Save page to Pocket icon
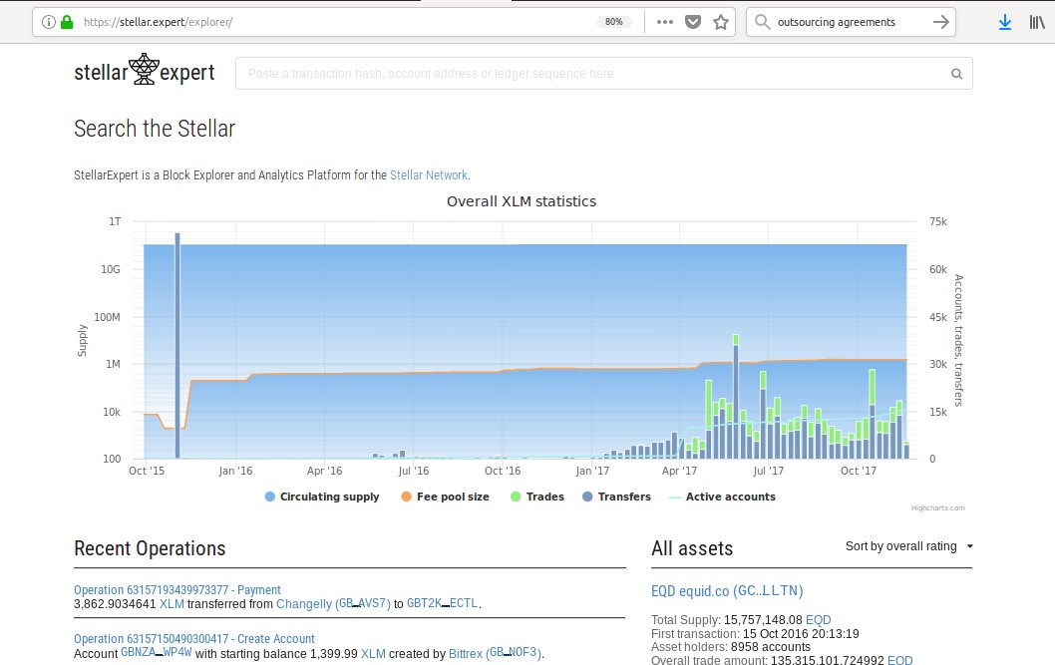 click(693, 22)
